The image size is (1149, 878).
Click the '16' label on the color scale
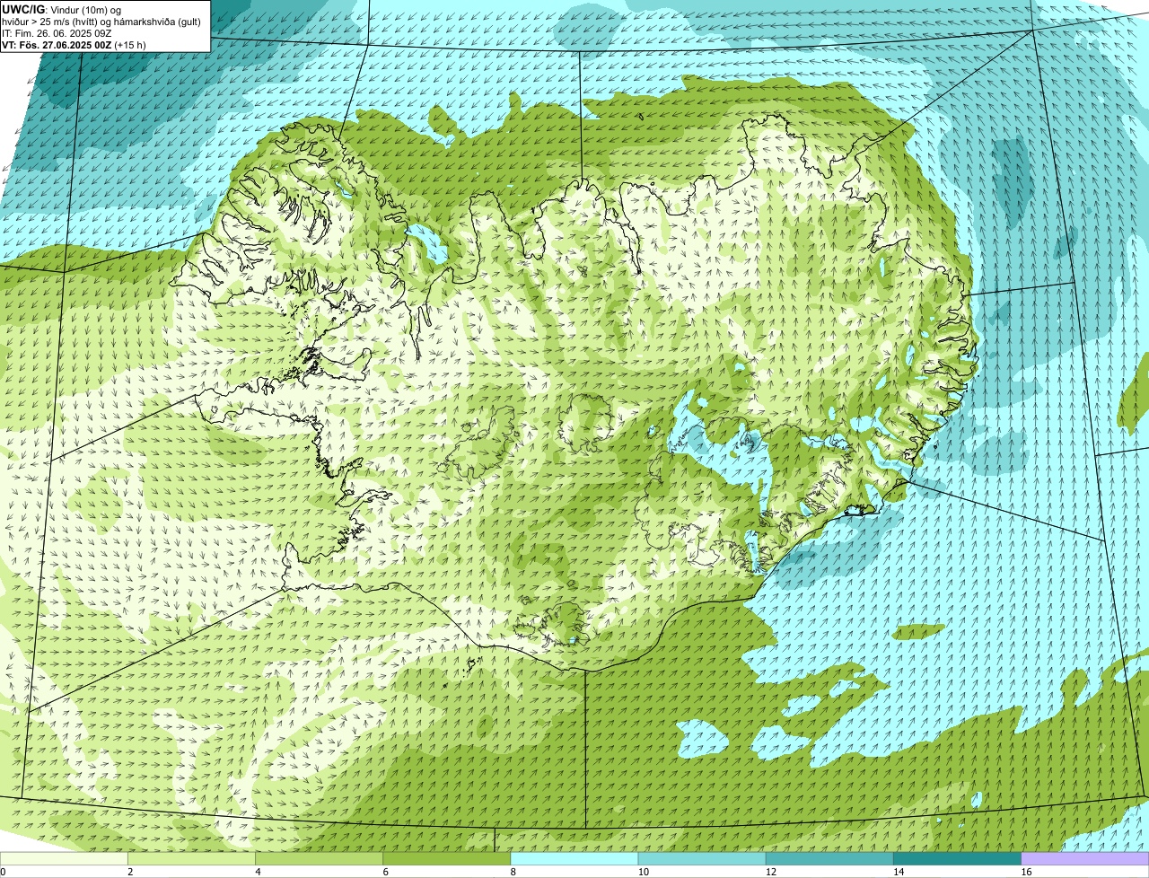[1026, 872]
